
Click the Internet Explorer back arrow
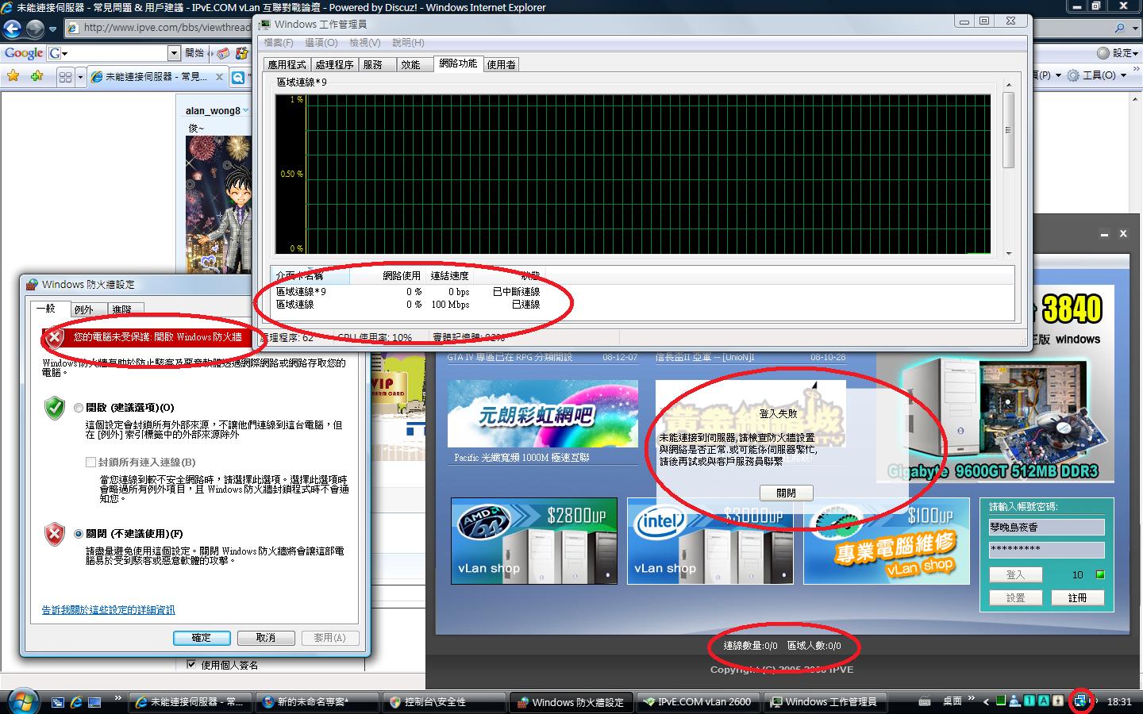pos(12,29)
